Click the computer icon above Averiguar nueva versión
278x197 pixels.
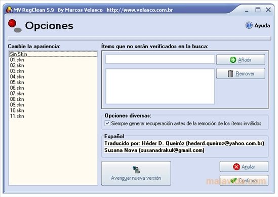point(136,170)
